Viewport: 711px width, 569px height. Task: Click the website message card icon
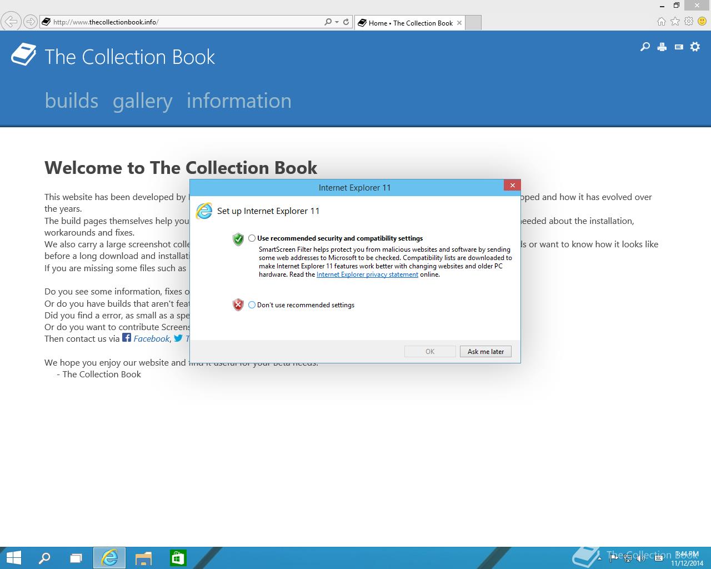click(x=679, y=47)
